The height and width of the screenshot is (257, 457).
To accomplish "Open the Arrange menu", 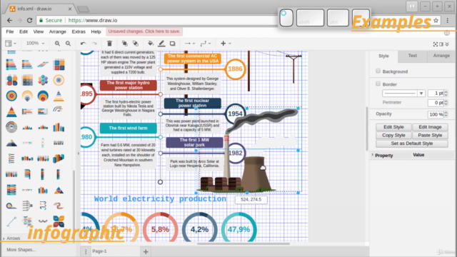I will point(57,31).
